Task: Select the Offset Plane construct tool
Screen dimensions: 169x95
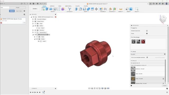Action: pyautogui.click(x=110, y=9)
